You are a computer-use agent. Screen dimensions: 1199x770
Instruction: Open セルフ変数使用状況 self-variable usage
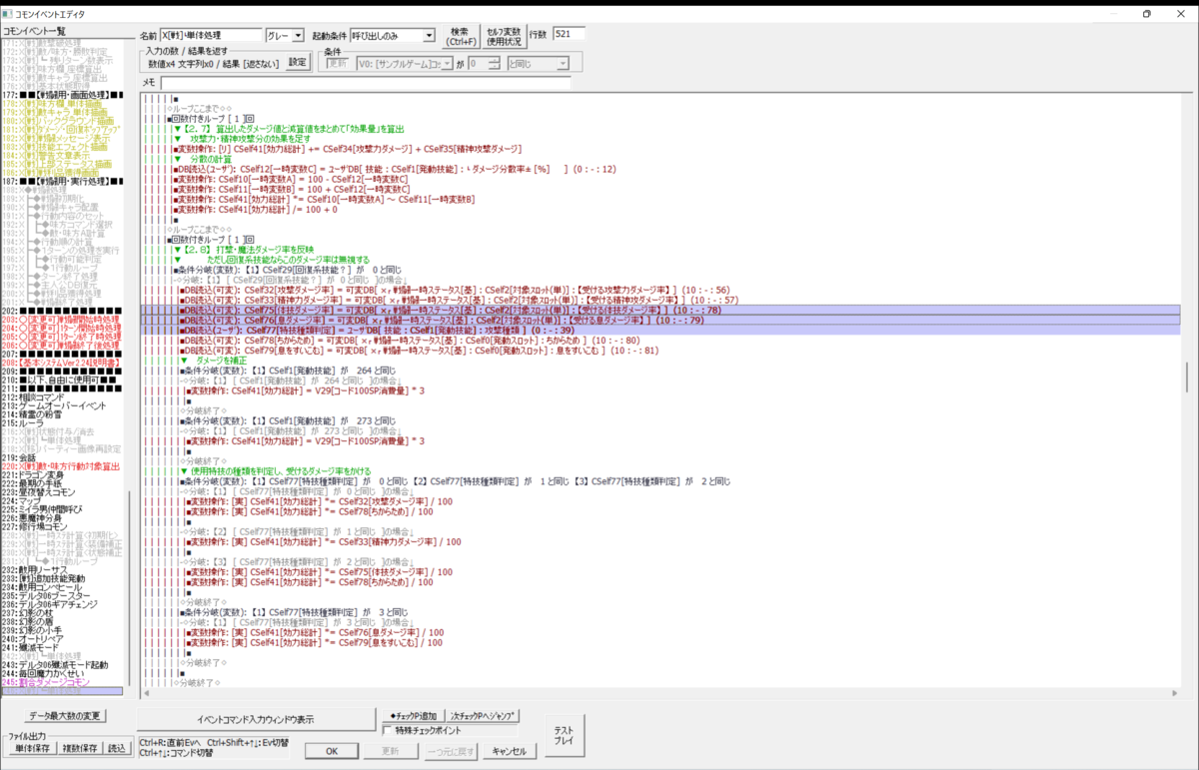coord(503,36)
